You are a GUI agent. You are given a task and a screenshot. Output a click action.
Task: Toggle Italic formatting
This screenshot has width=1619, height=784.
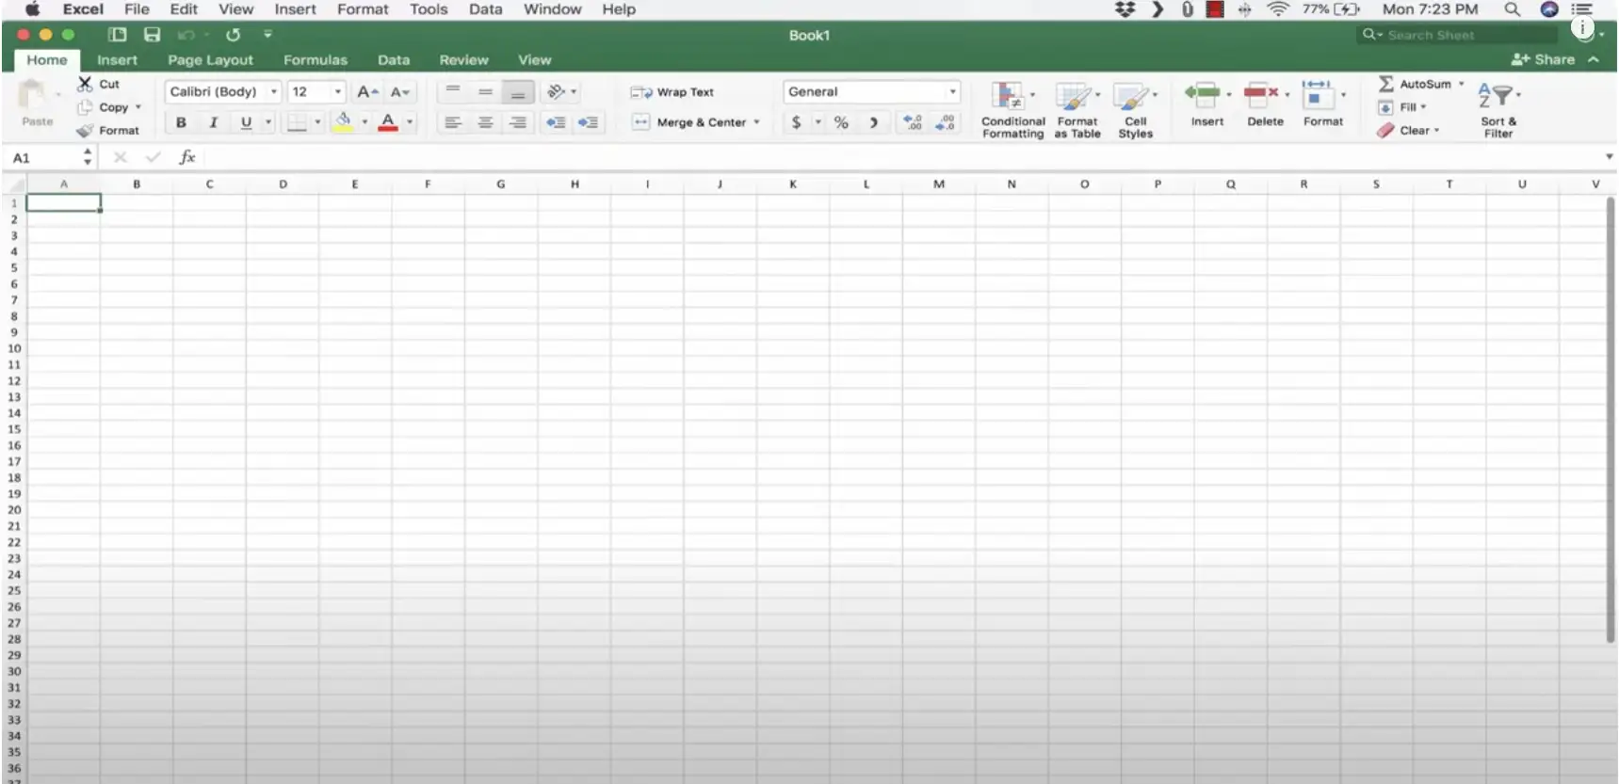pyautogui.click(x=214, y=122)
